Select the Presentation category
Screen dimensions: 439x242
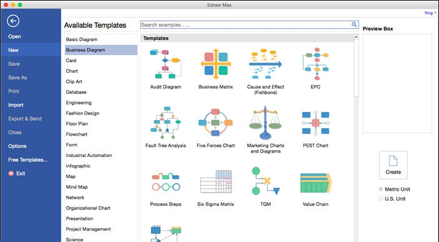click(x=101, y=218)
